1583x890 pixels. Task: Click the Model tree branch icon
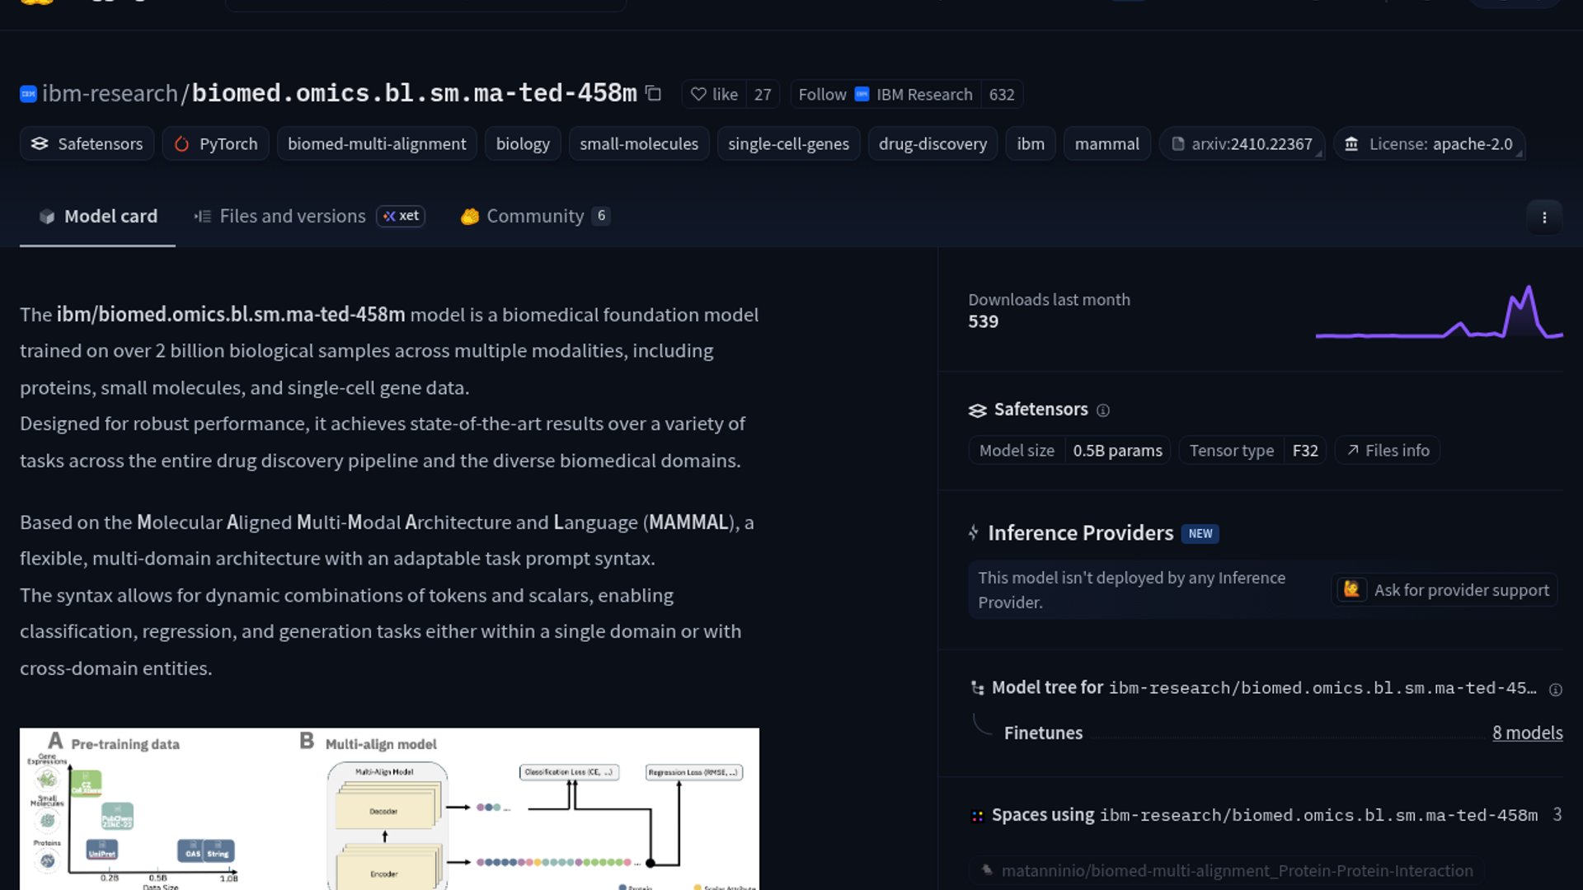point(977,688)
